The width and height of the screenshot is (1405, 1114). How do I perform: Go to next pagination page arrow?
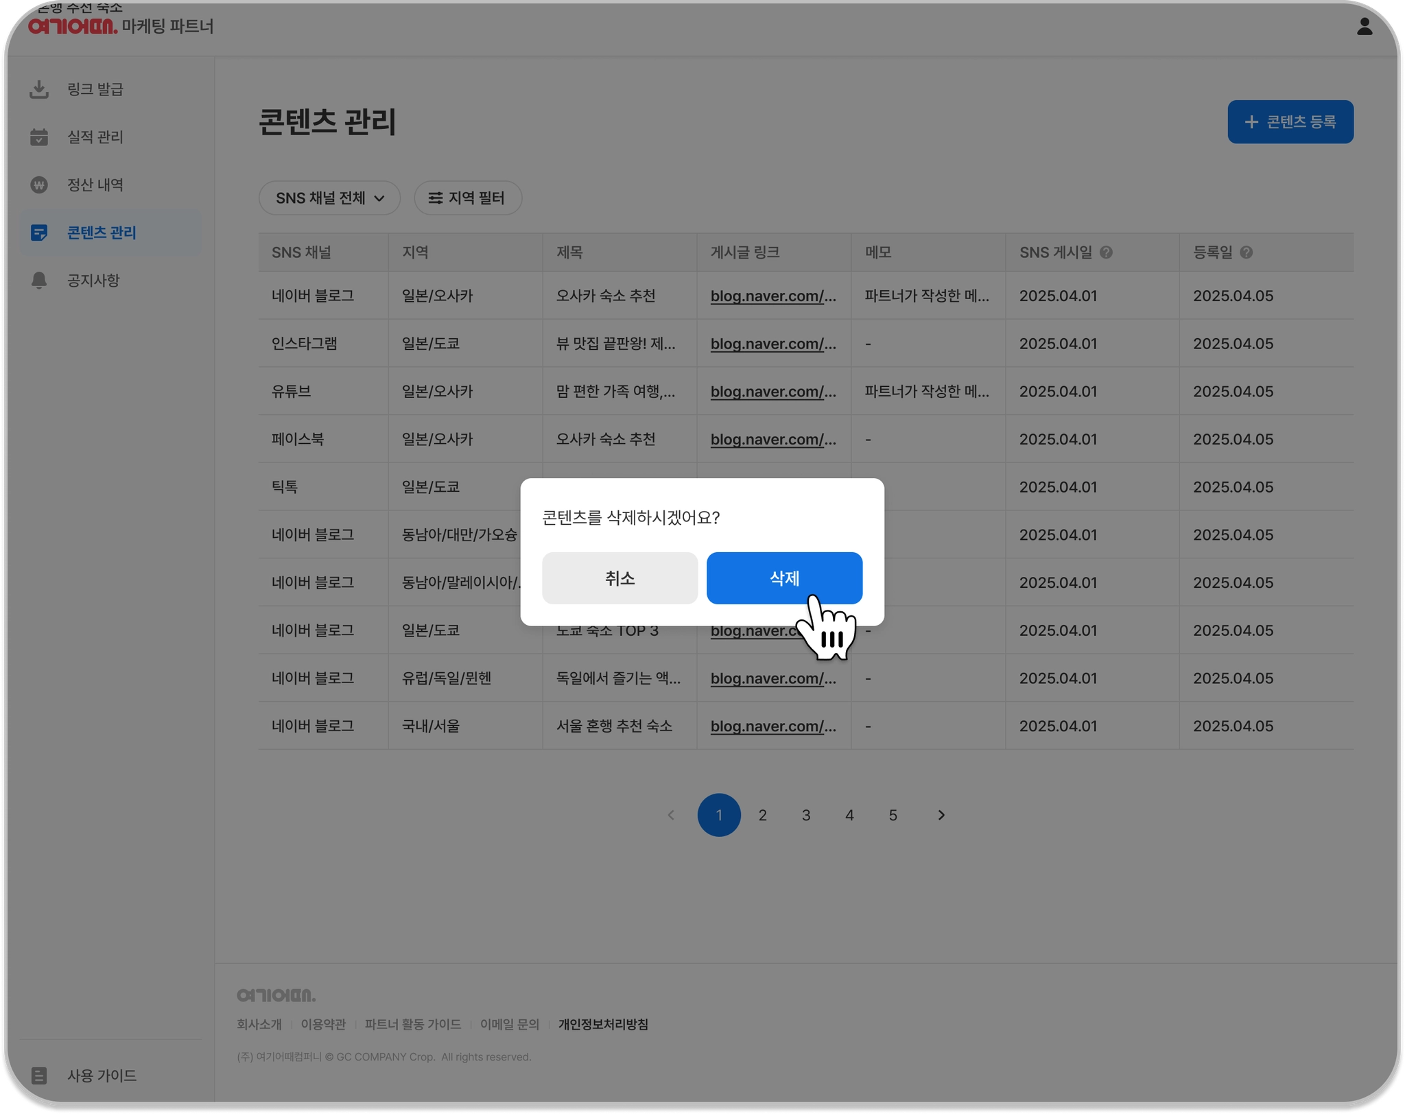[941, 815]
